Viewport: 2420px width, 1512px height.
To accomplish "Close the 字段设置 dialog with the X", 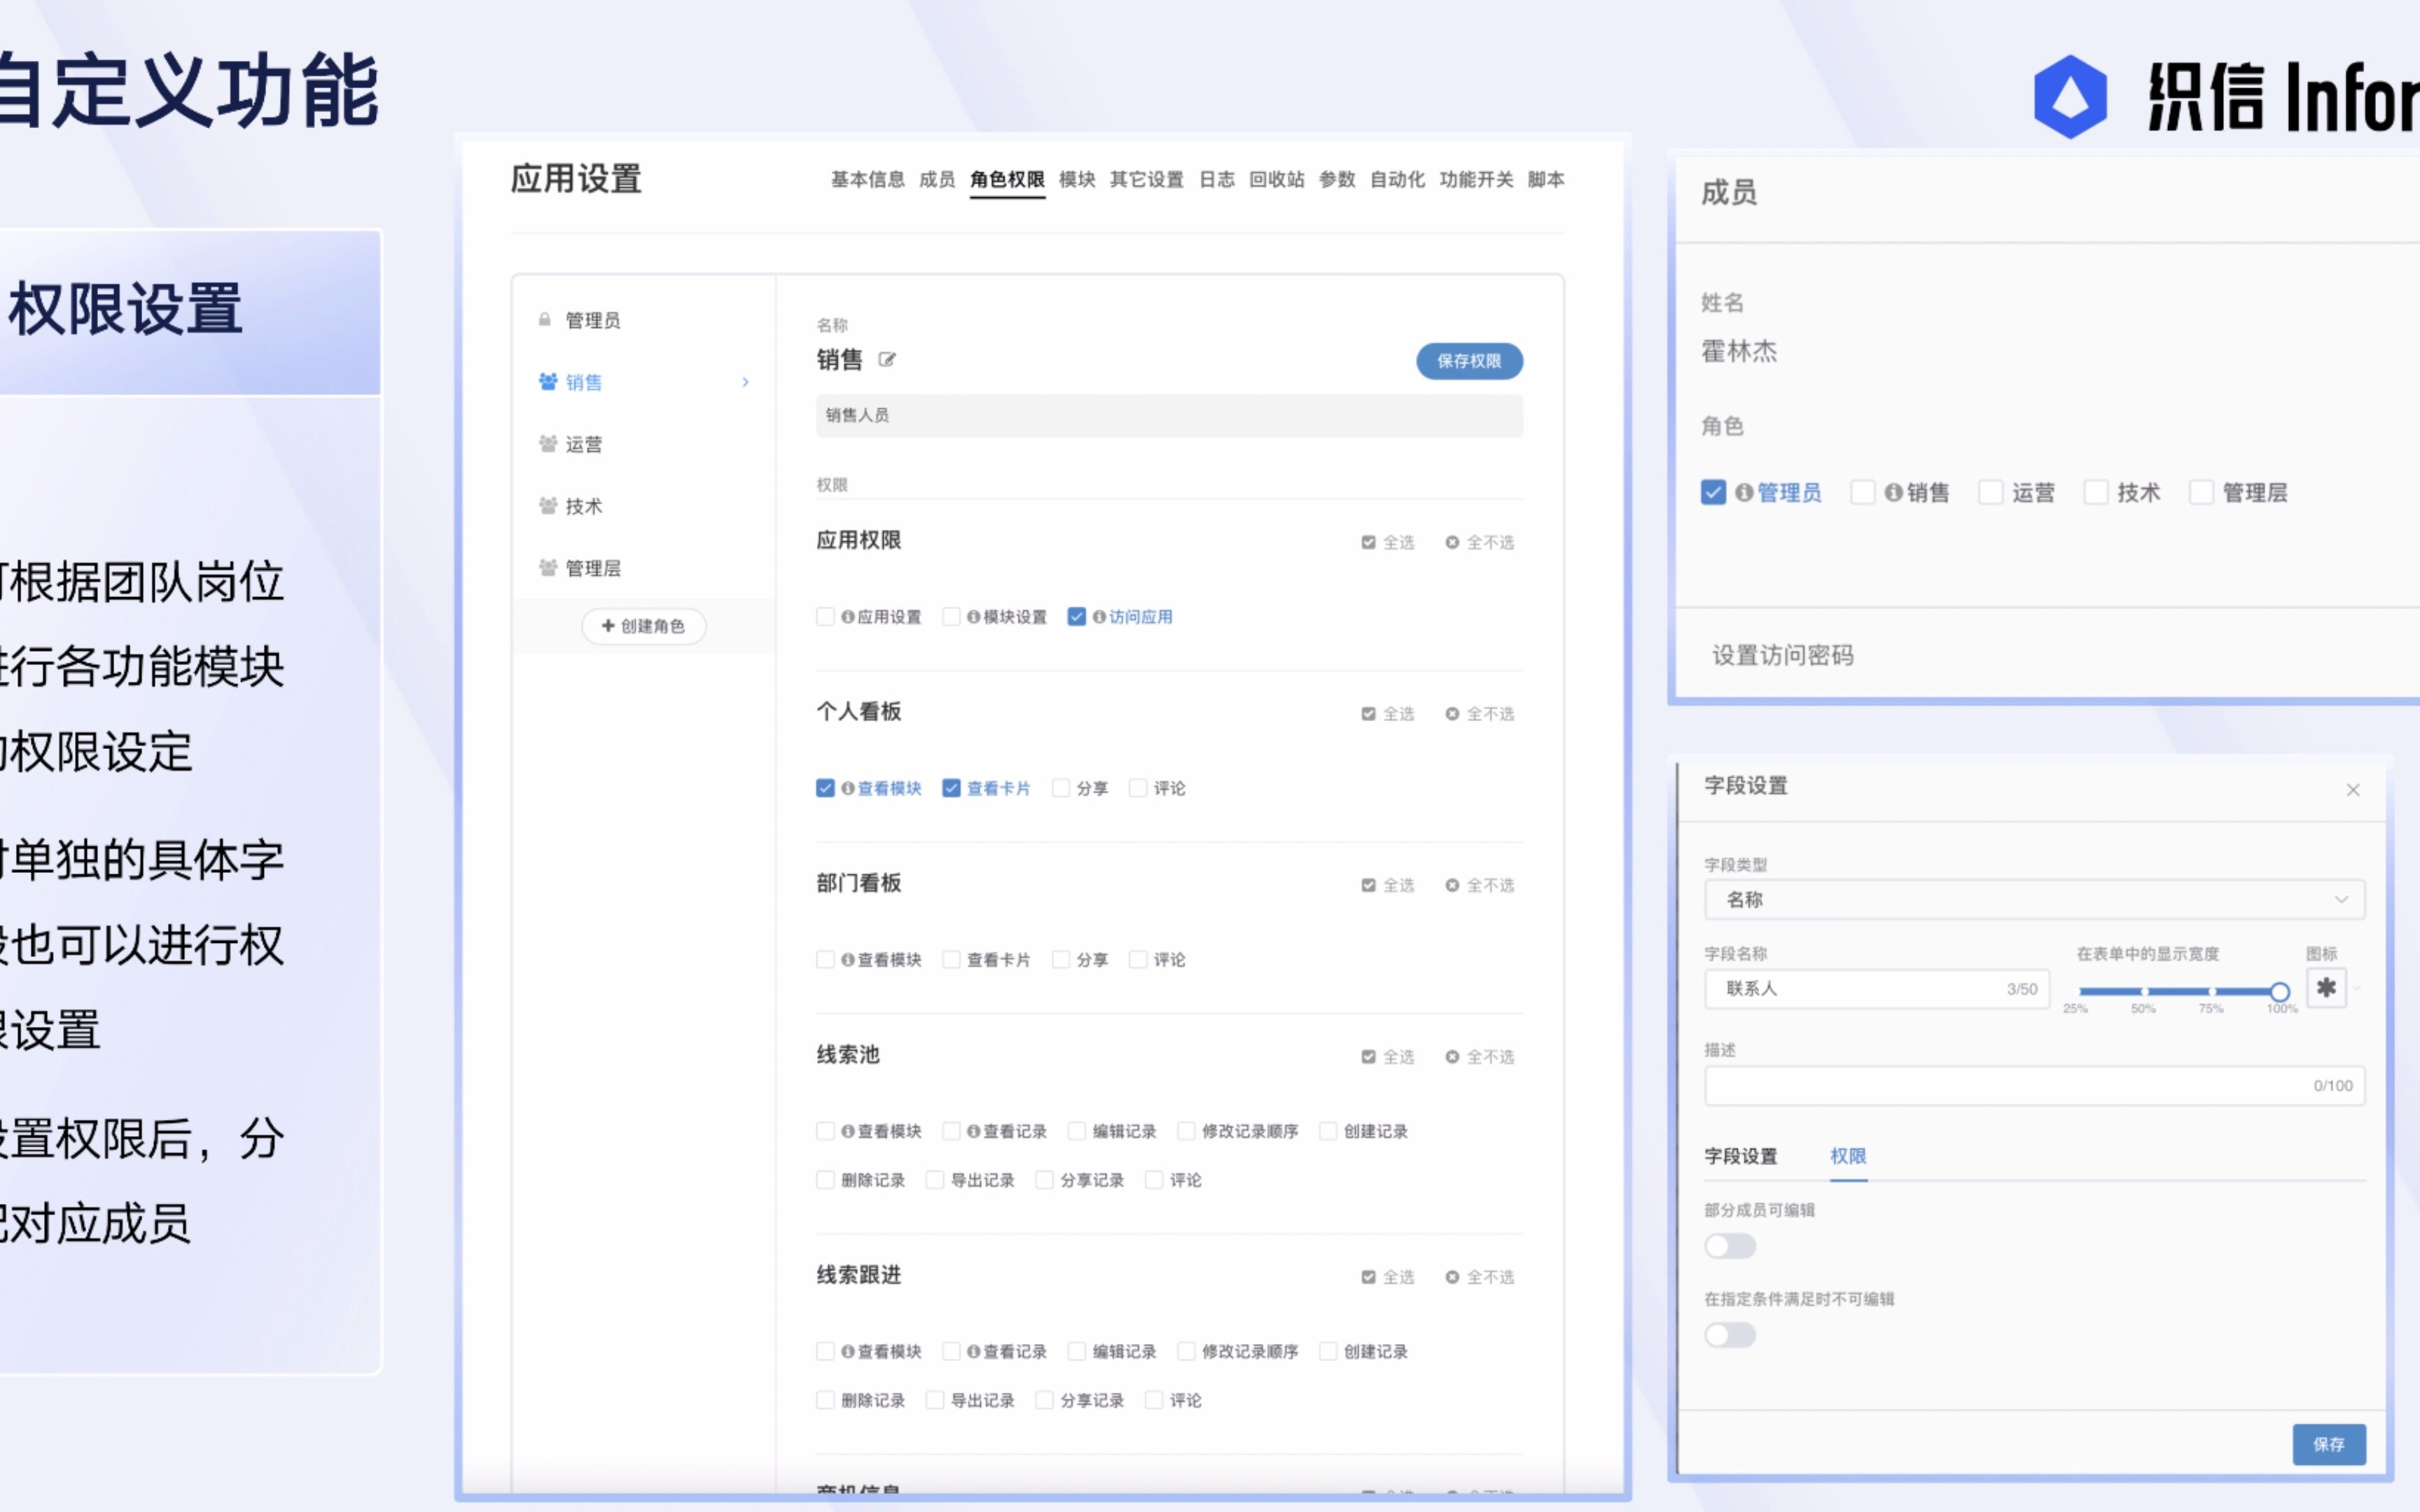I will coord(2353,790).
